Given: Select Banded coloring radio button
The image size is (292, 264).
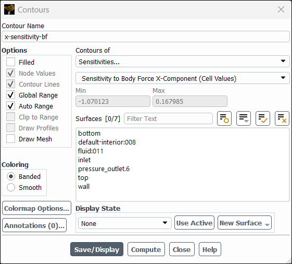Looking at the screenshot, I should tap(11, 176).
